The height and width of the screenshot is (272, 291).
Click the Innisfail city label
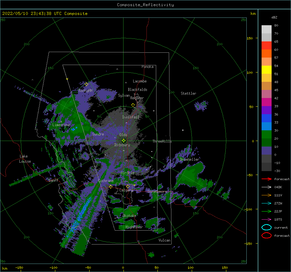[131, 117]
